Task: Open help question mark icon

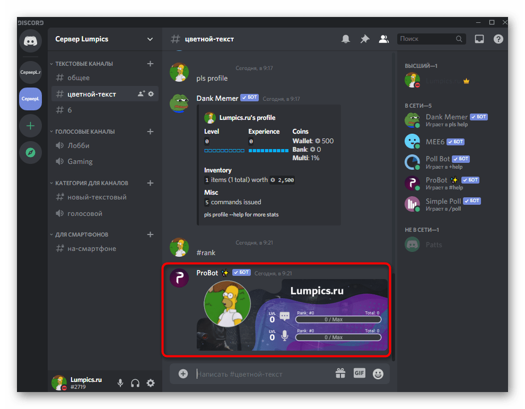Action: [x=498, y=39]
